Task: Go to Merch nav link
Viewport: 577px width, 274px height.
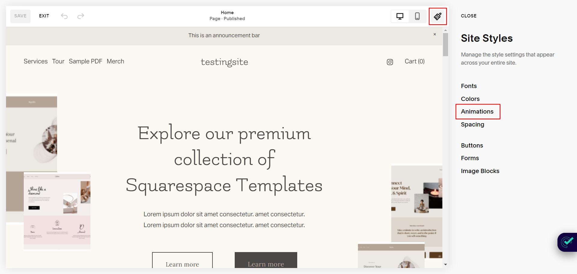Action: pyautogui.click(x=115, y=61)
